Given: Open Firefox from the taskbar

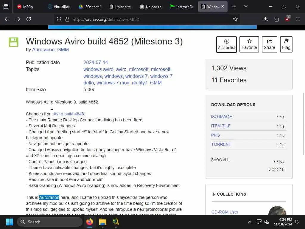Looking at the screenshot, I should click(90, 222).
